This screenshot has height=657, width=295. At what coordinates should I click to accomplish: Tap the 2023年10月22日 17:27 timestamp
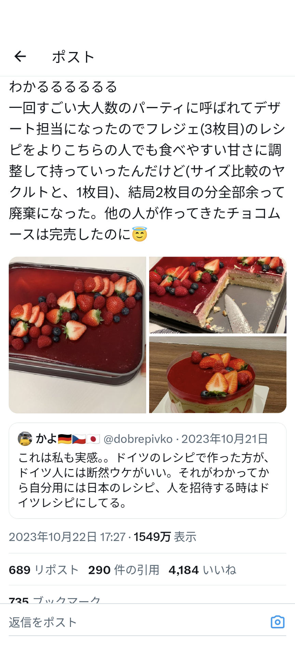(x=67, y=537)
